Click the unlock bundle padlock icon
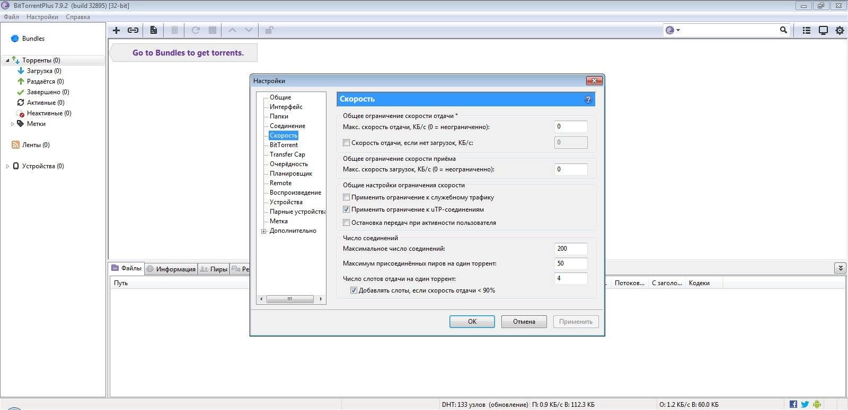848x410 pixels. coord(269,30)
